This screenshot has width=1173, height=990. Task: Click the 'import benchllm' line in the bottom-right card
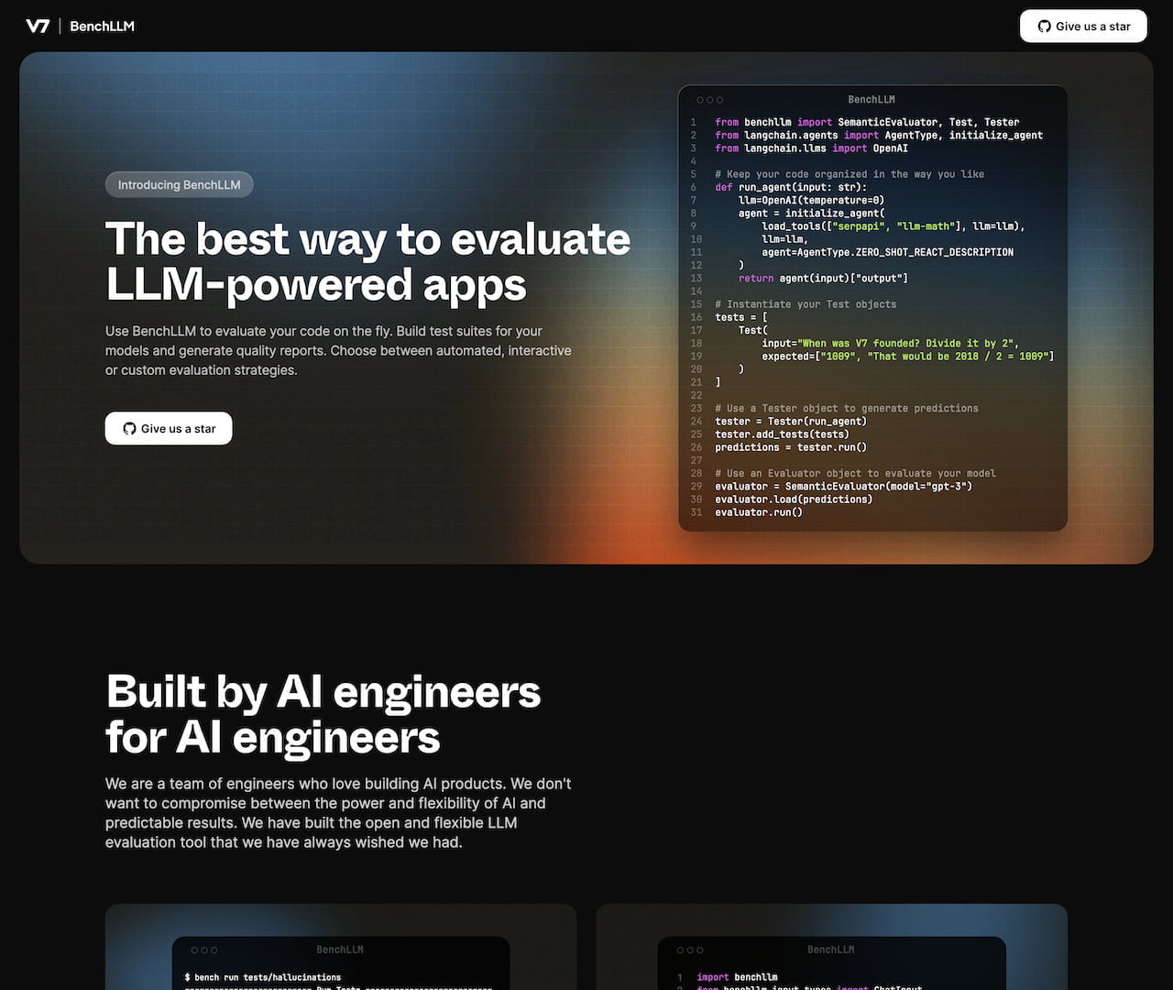pyautogui.click(x=737, y=977)
